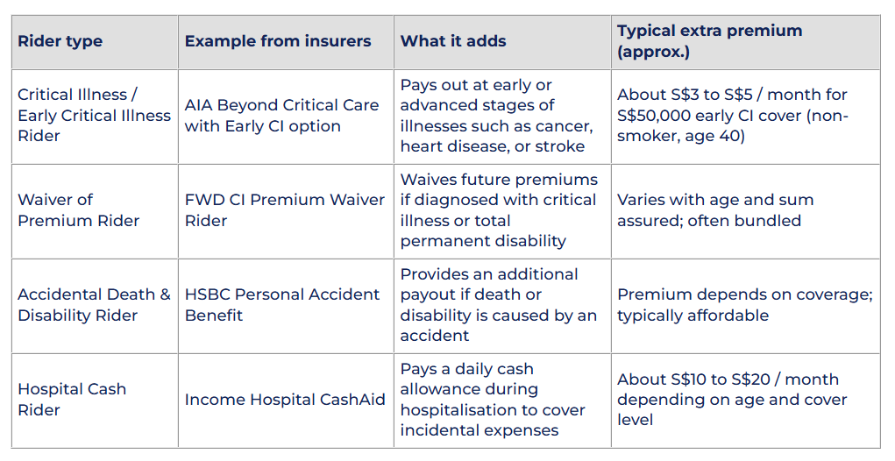Click the "Rider type" column header
Screen dimensions: 895x461
click(60, 41)
